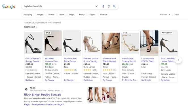Image resolution: width=188 pixels, height=110 pixels.
Task: Select the Schuh Sadie gold sandal thumbnail
Action: pos(130,43)
